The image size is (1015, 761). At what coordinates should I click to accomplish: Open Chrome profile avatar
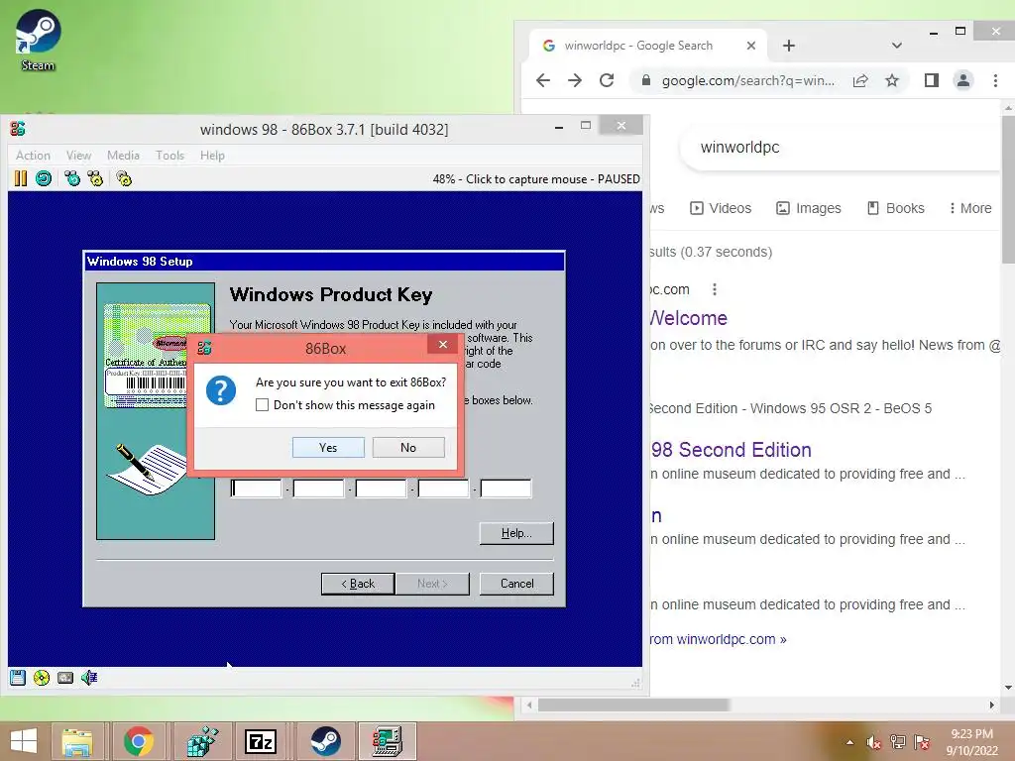(963, 80)
